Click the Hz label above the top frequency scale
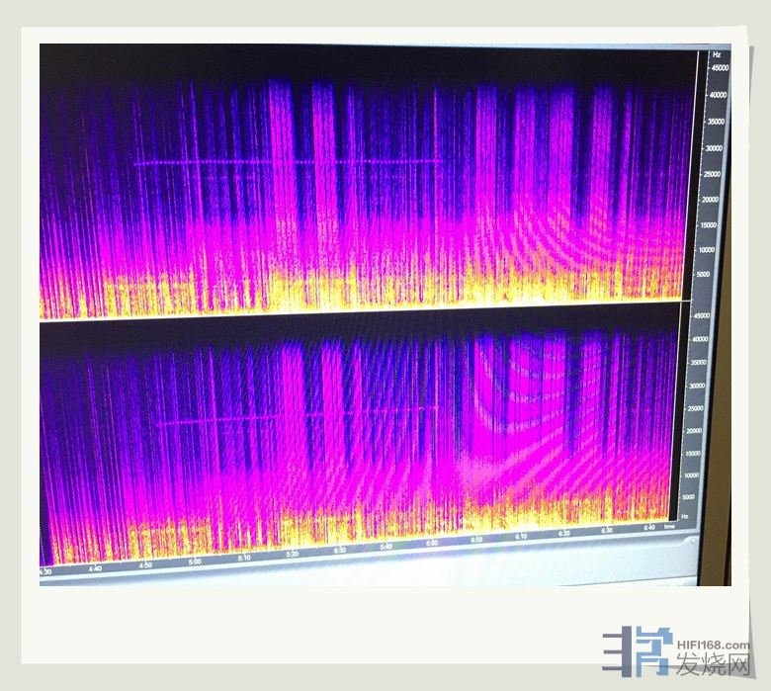The image size is (771, 691). pos(717,54)
